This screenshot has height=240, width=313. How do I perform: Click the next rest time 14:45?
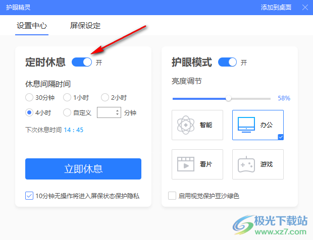coord(74,130)
